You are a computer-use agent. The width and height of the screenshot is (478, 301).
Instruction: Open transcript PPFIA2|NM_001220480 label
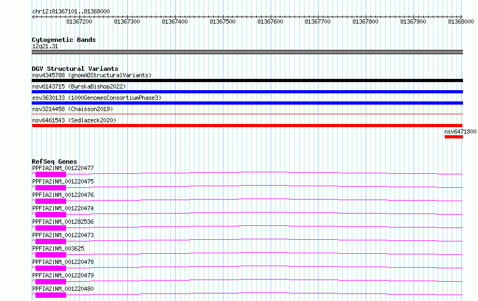pos(63,289)
